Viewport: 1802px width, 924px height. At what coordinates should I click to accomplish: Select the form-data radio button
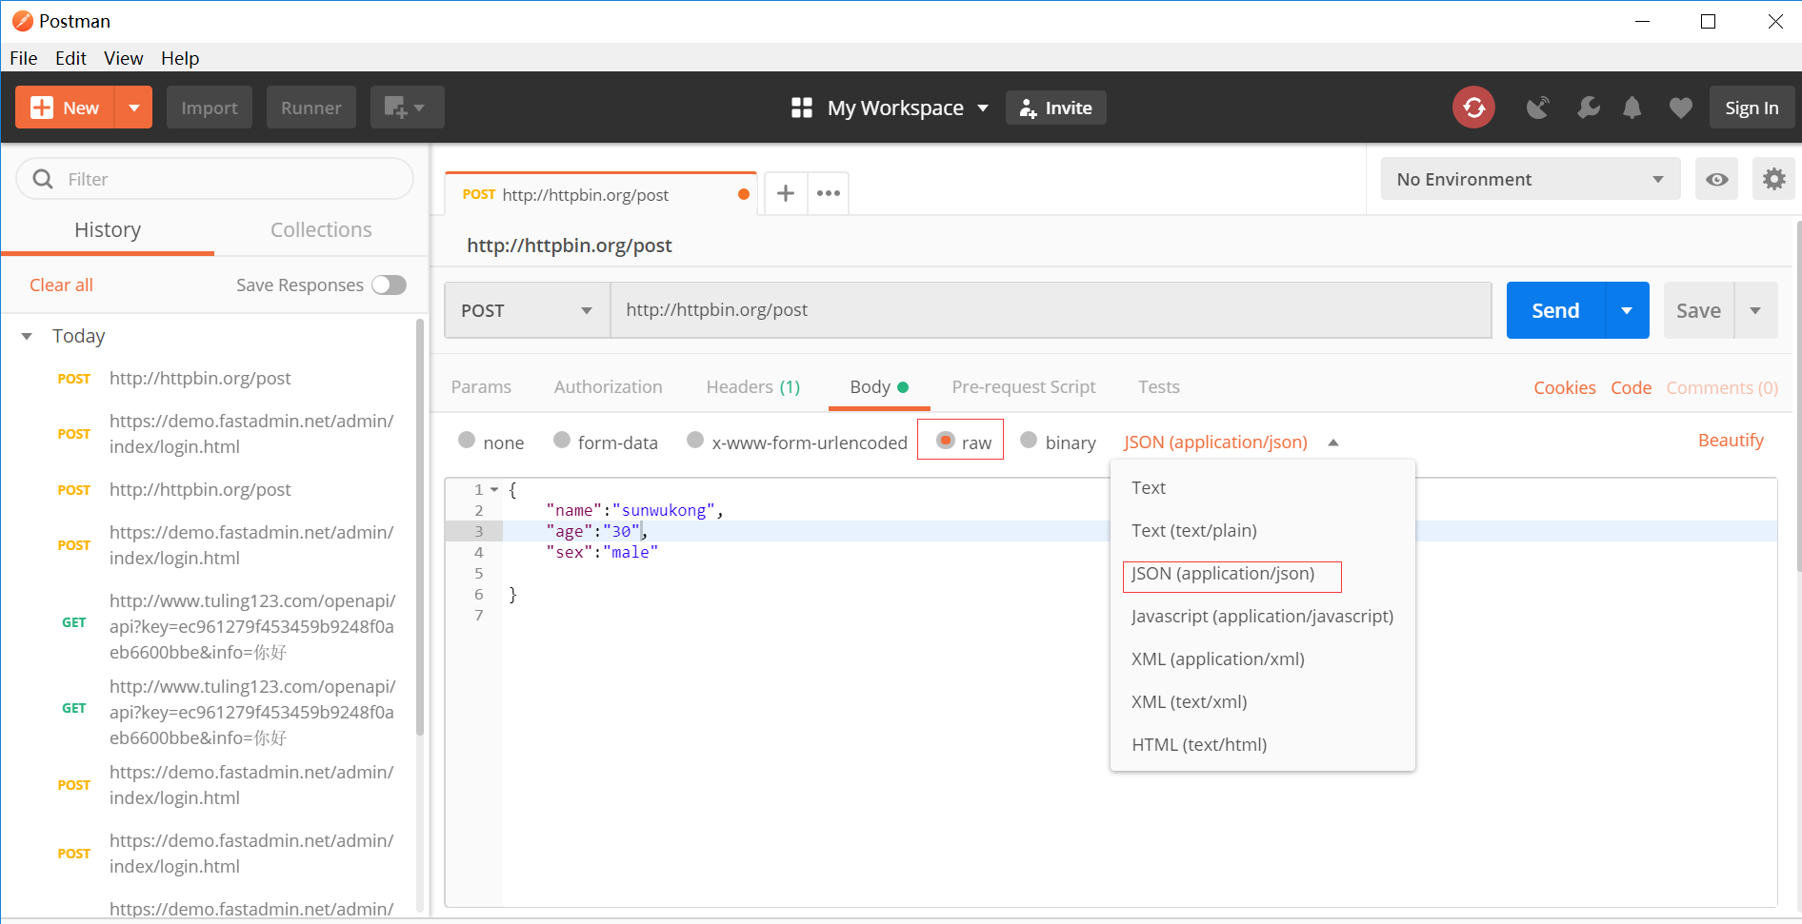pos(562,441)
